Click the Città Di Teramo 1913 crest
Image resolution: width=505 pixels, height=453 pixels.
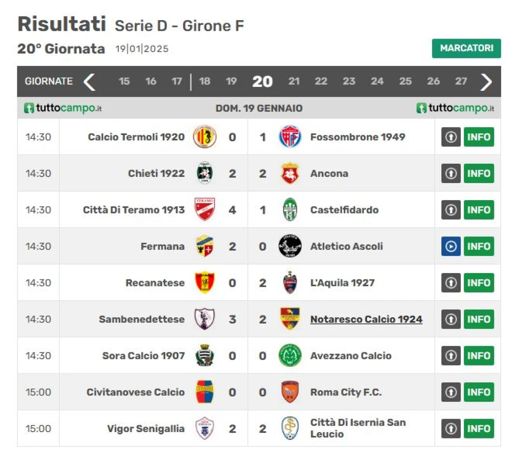pyautogui.click(x=204, y=210)
